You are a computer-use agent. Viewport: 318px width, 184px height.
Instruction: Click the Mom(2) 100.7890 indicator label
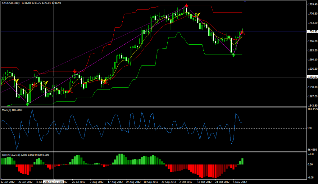(x=12, y=110)
